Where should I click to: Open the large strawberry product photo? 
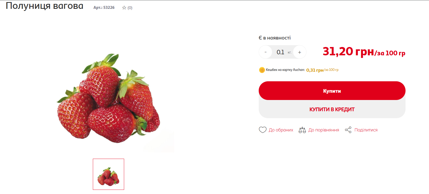pos(108,98)
